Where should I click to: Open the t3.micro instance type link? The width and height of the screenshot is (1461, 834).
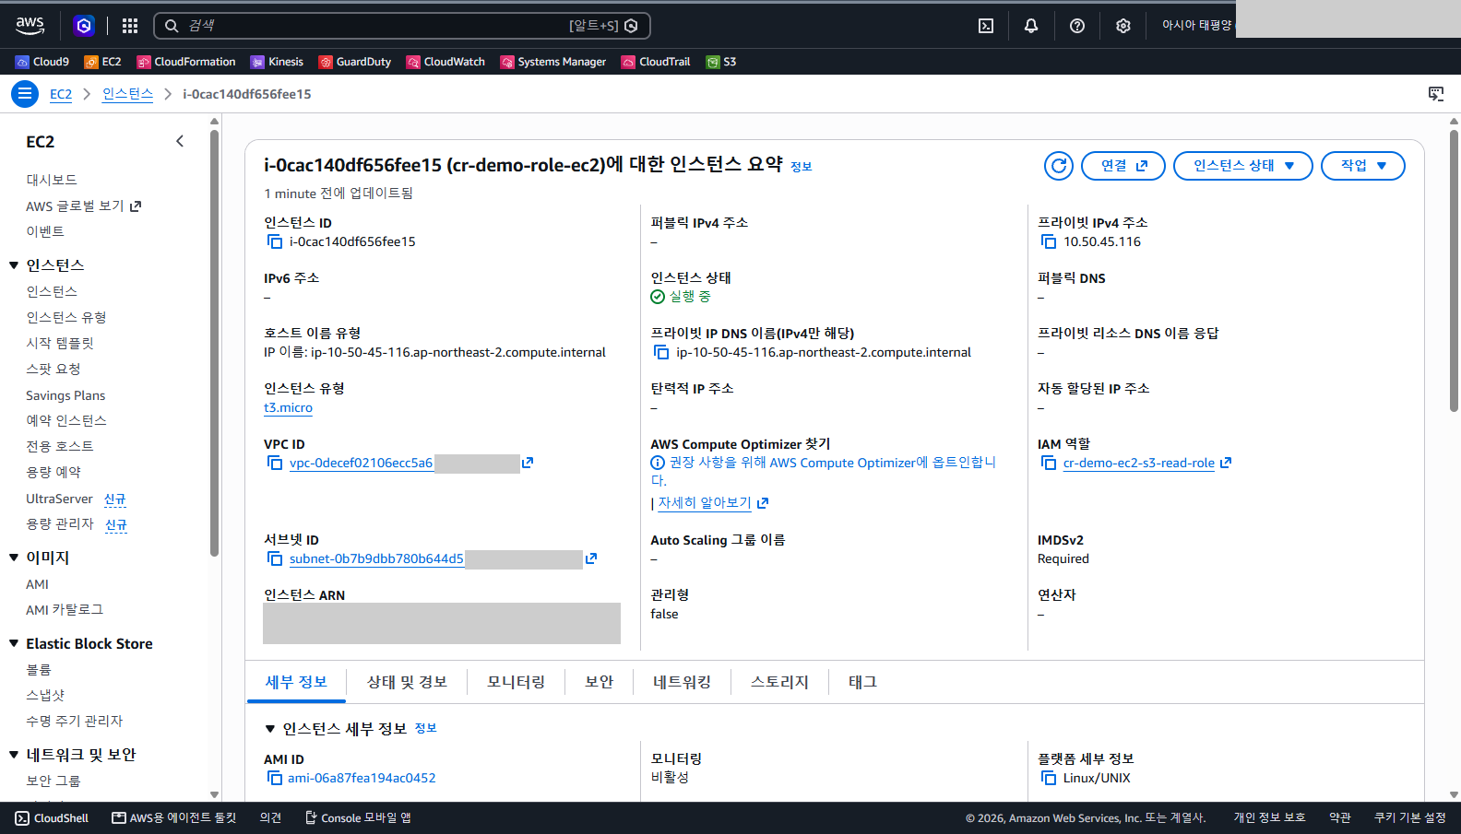(x=288, y=407)
